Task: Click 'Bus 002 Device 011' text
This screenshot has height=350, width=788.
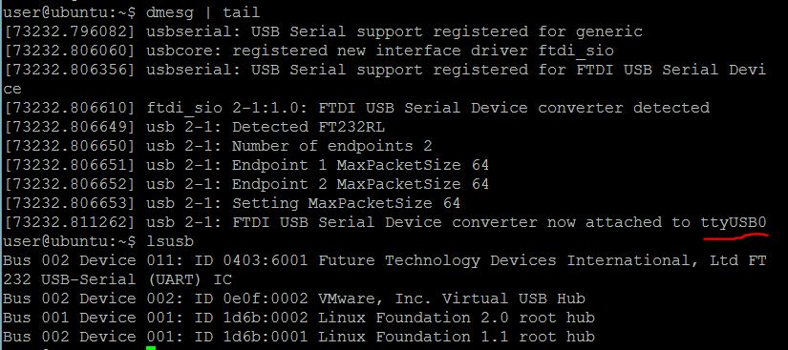Action: 89,260
